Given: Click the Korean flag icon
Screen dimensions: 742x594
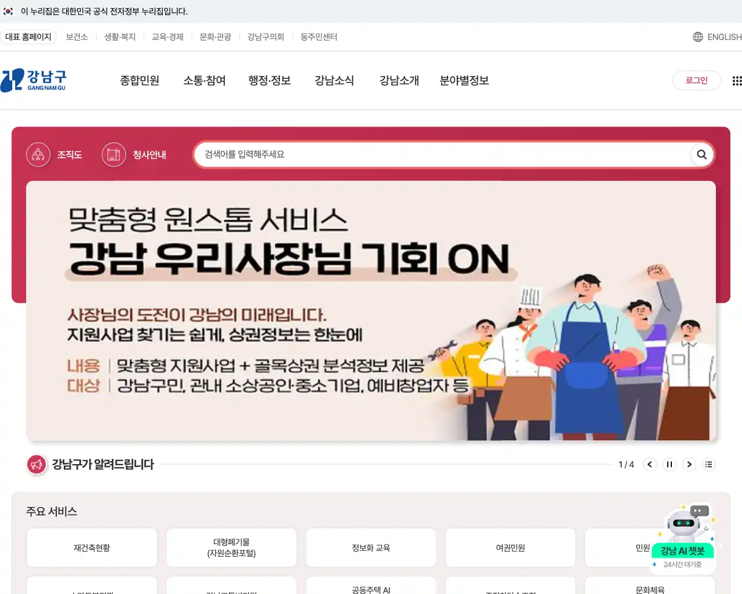Looking at the screenshot, I should point(8,12).
